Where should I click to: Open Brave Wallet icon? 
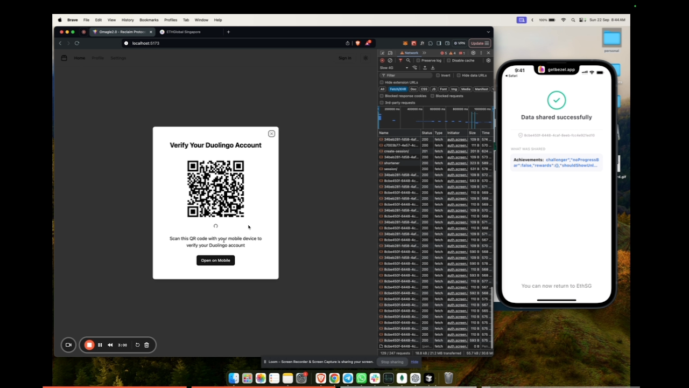click(447, 43)
